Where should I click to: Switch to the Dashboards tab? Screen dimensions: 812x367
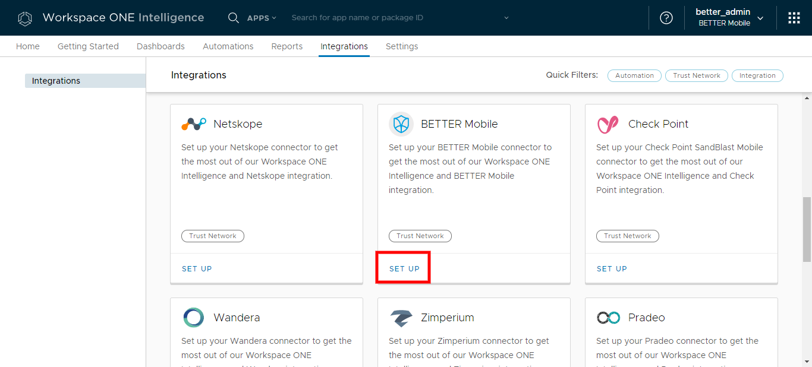point(160,46)
